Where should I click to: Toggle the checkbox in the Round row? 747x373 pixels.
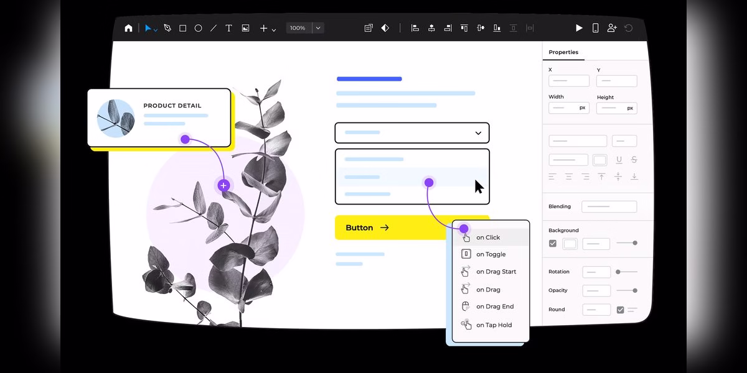point(620,310)
